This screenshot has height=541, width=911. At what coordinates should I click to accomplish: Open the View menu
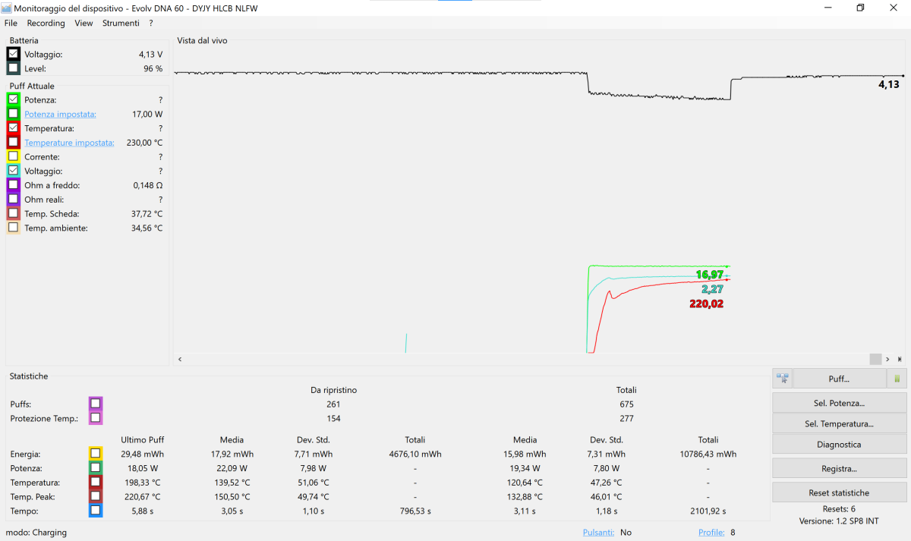pyautogui.click(x=84, y=23)
